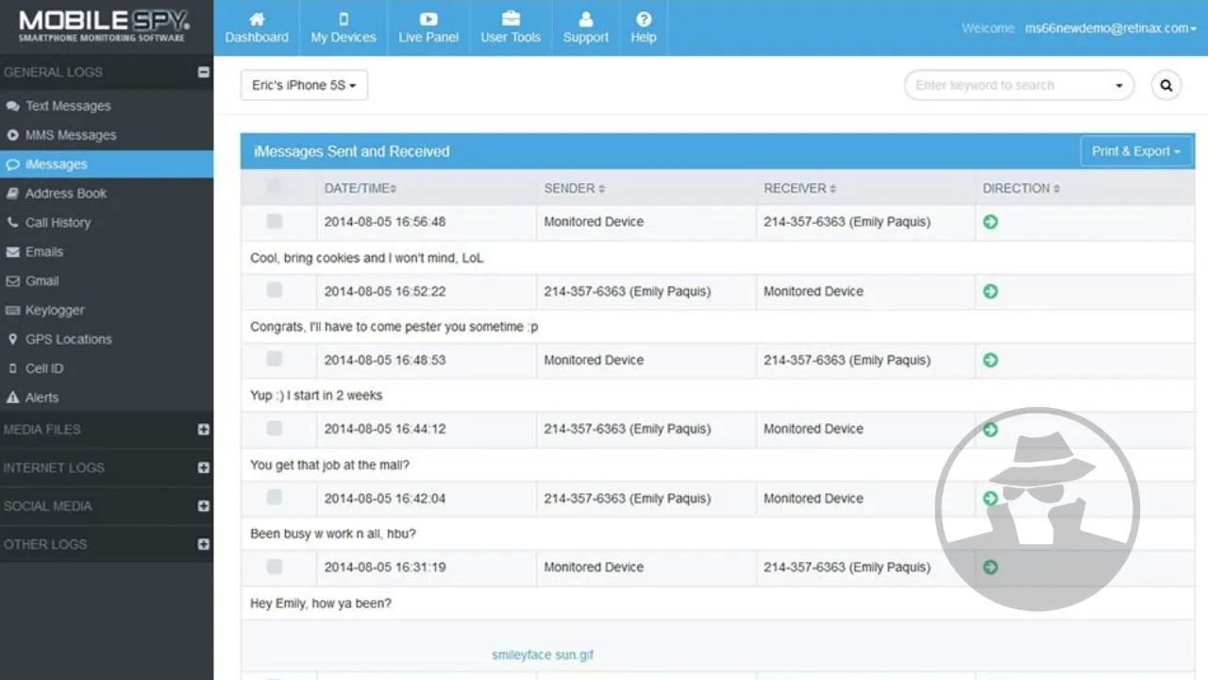Select message text 'Cool, bring cookies and I won't mind, LoL'
This screenshot has height=680, width=1208.
tap(367, 258)
